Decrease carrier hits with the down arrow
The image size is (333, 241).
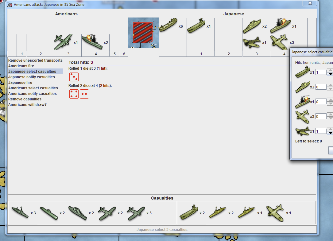pos(330,74)
